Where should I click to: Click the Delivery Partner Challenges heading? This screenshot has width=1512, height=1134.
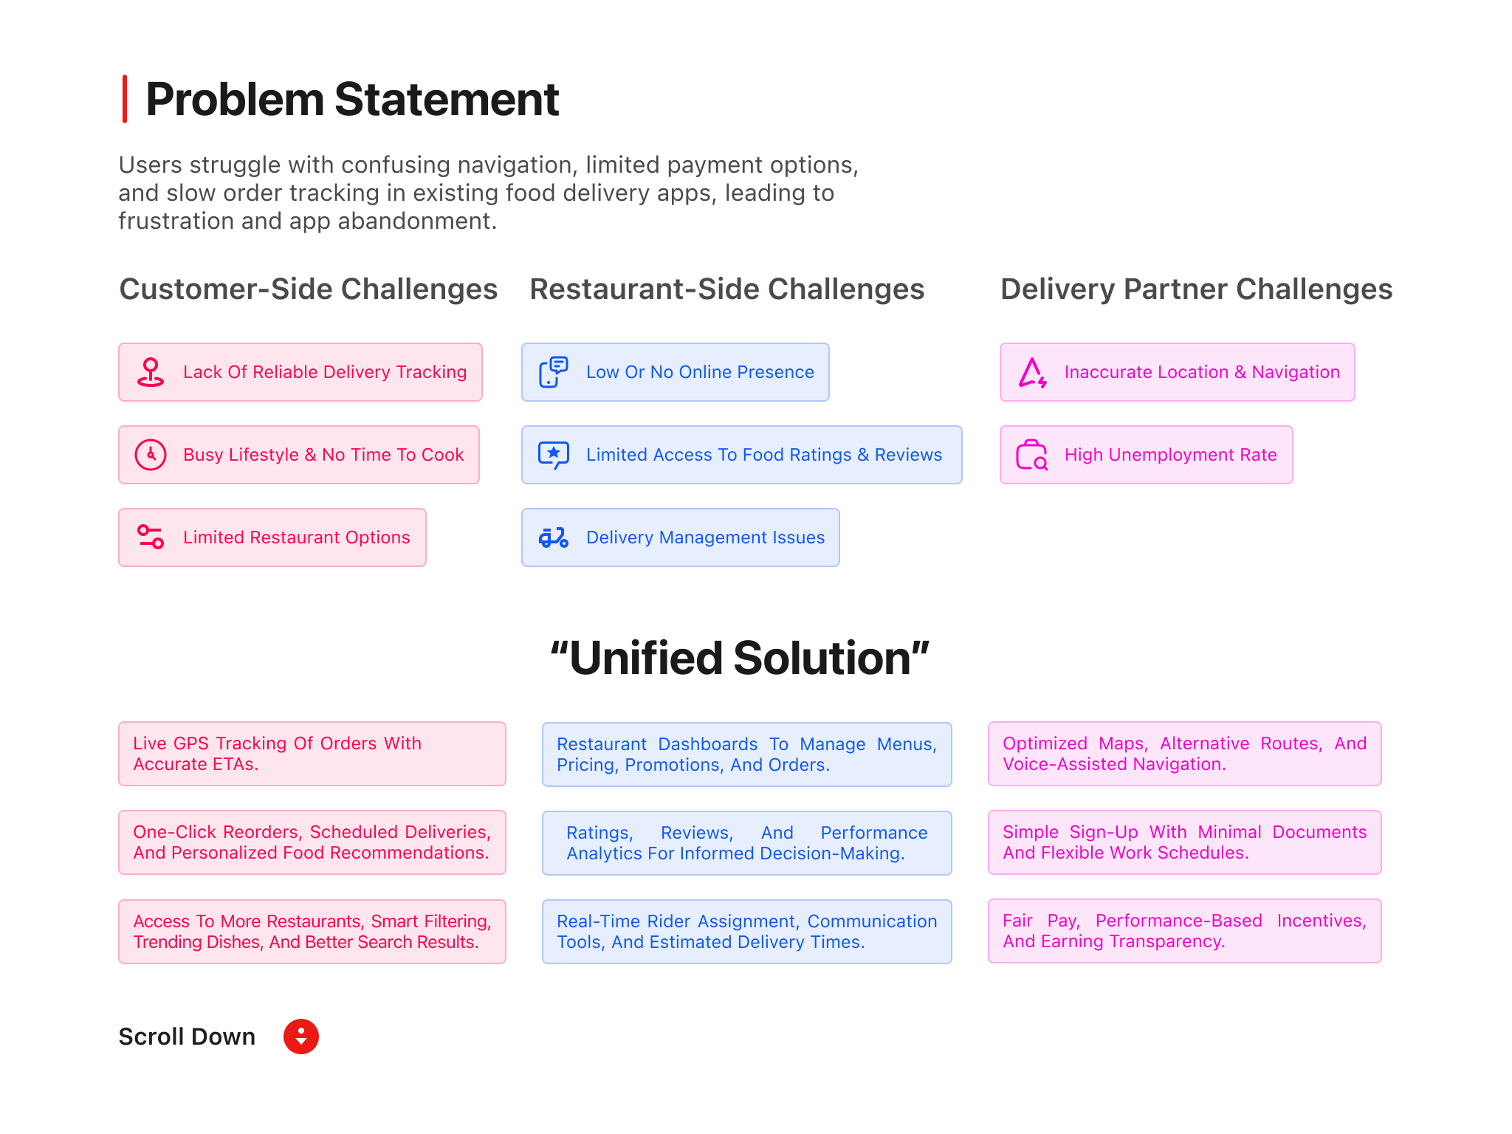1196,289
